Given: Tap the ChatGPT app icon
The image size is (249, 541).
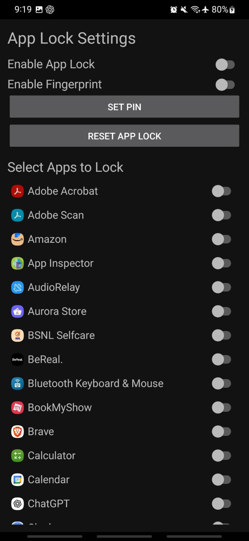Looking at the screenshot, I should click(18, 503).
